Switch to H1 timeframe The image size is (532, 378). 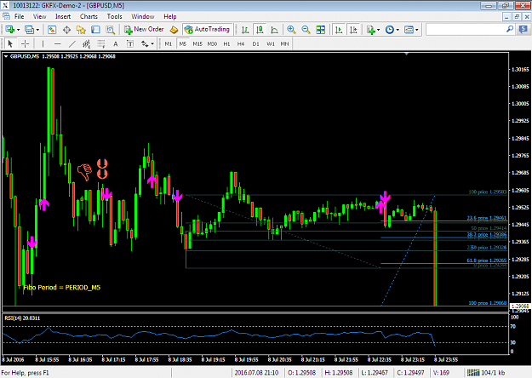click(x=226, y=43)
